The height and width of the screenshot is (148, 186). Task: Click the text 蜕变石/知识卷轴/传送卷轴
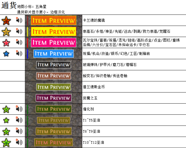(105, 76)
